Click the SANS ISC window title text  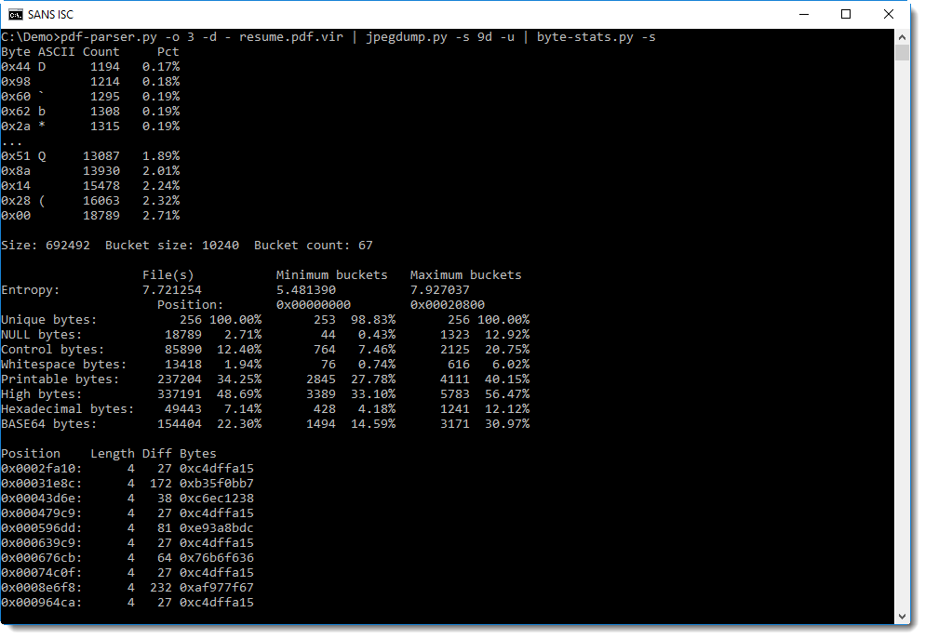51,14
